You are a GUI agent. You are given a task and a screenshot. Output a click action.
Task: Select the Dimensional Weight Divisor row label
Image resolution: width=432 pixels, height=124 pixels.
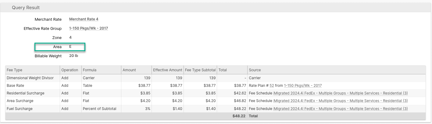click(x=30, y=78)
